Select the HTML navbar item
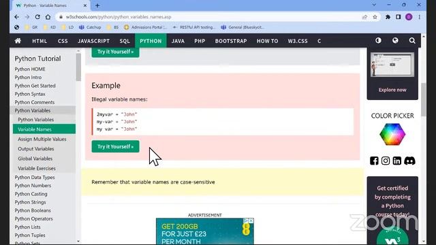The height and width of the screenshot is (245, 436). tap(40, 41)
